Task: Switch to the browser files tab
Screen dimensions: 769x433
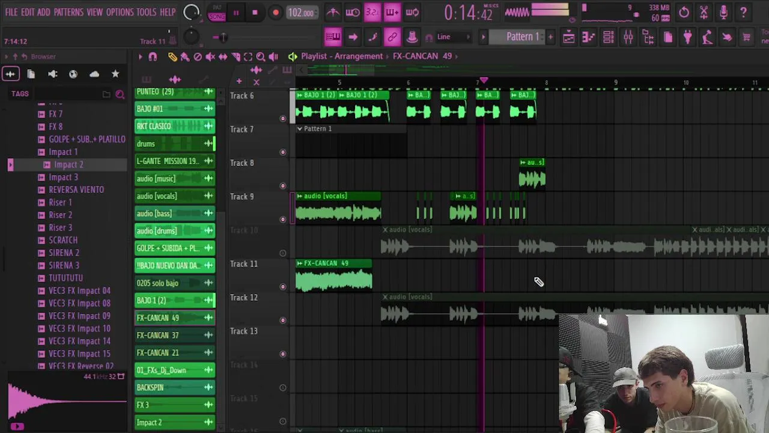Action: pos(31,74)
